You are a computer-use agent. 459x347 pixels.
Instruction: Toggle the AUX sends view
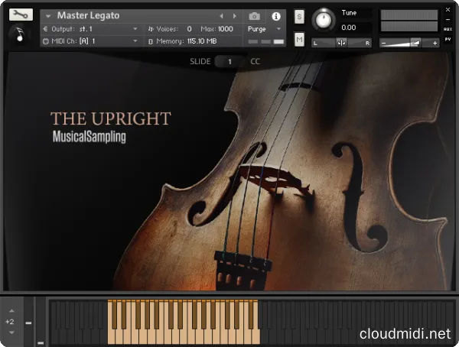click(448, 29)
